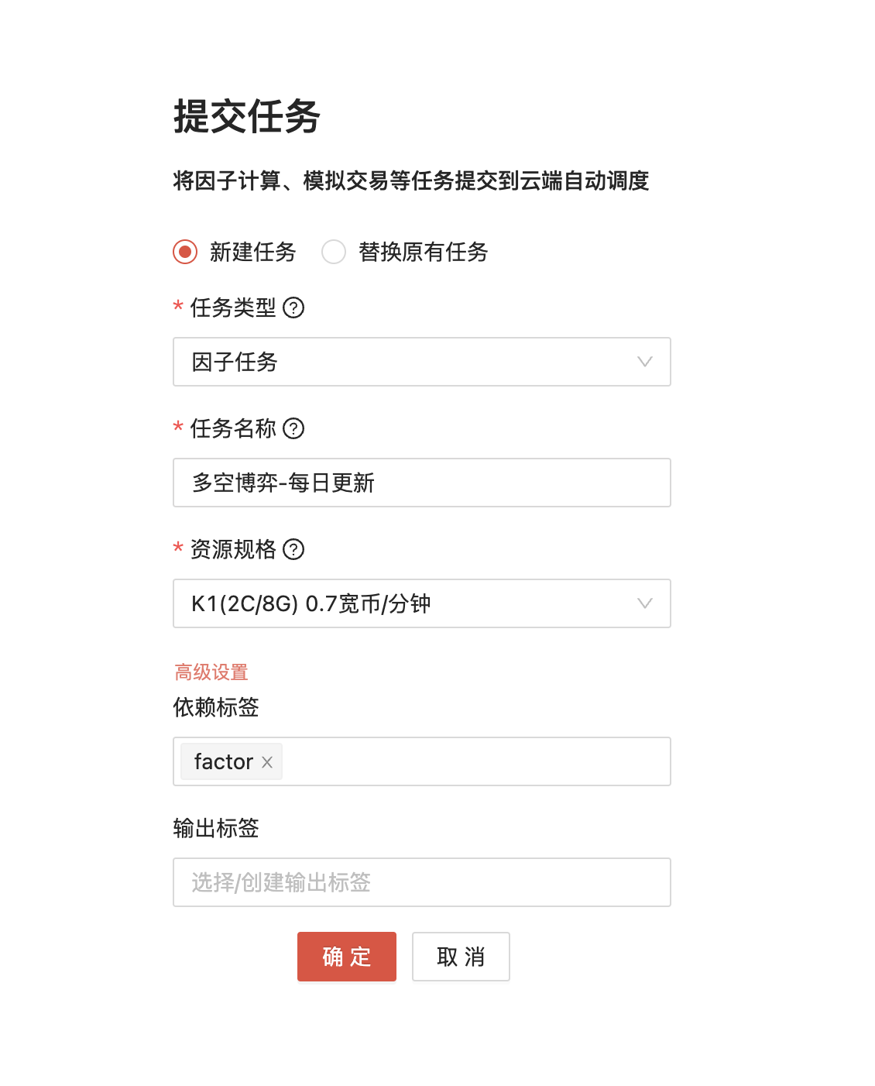Remove the factor tag with its X
The width and height of the screenshot is (875, 1086).
[267, 762]
